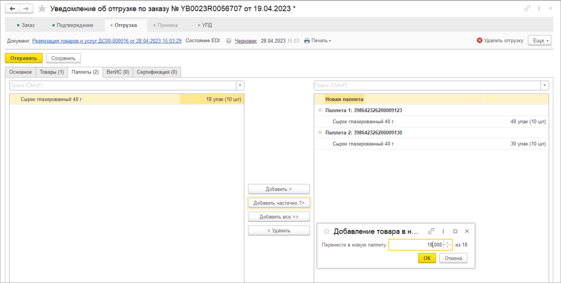Select Сырок глазированный under Паллета 2
This screenshot has width=561, height=283.
[363, 144]
